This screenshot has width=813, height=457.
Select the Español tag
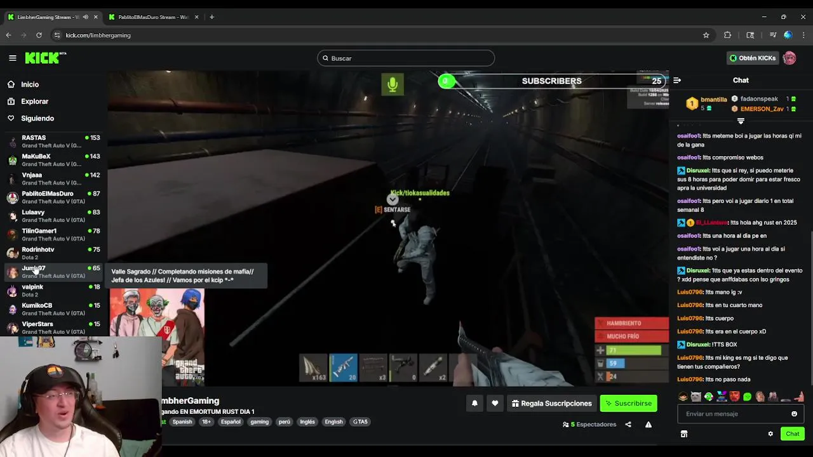click(x=231, y=422)
